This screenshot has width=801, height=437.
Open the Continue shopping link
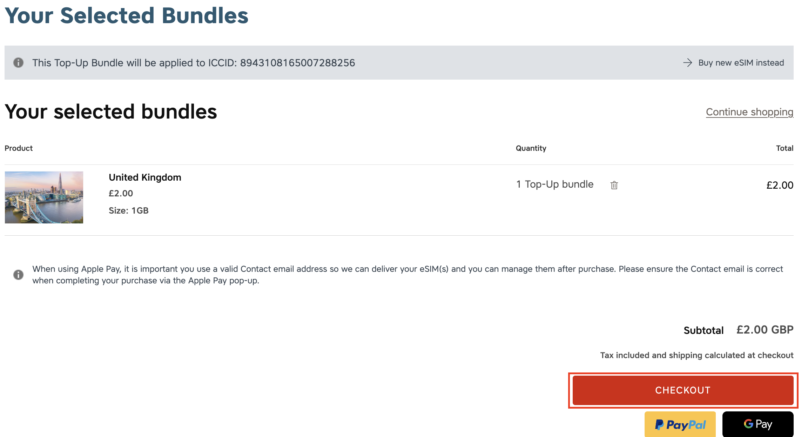pos(749,112)
